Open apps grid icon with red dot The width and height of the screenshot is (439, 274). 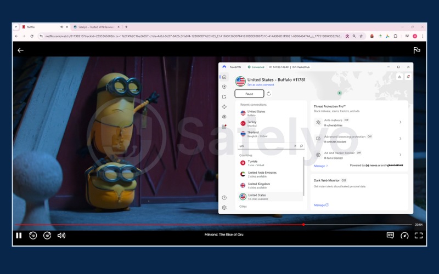(224, 127)
